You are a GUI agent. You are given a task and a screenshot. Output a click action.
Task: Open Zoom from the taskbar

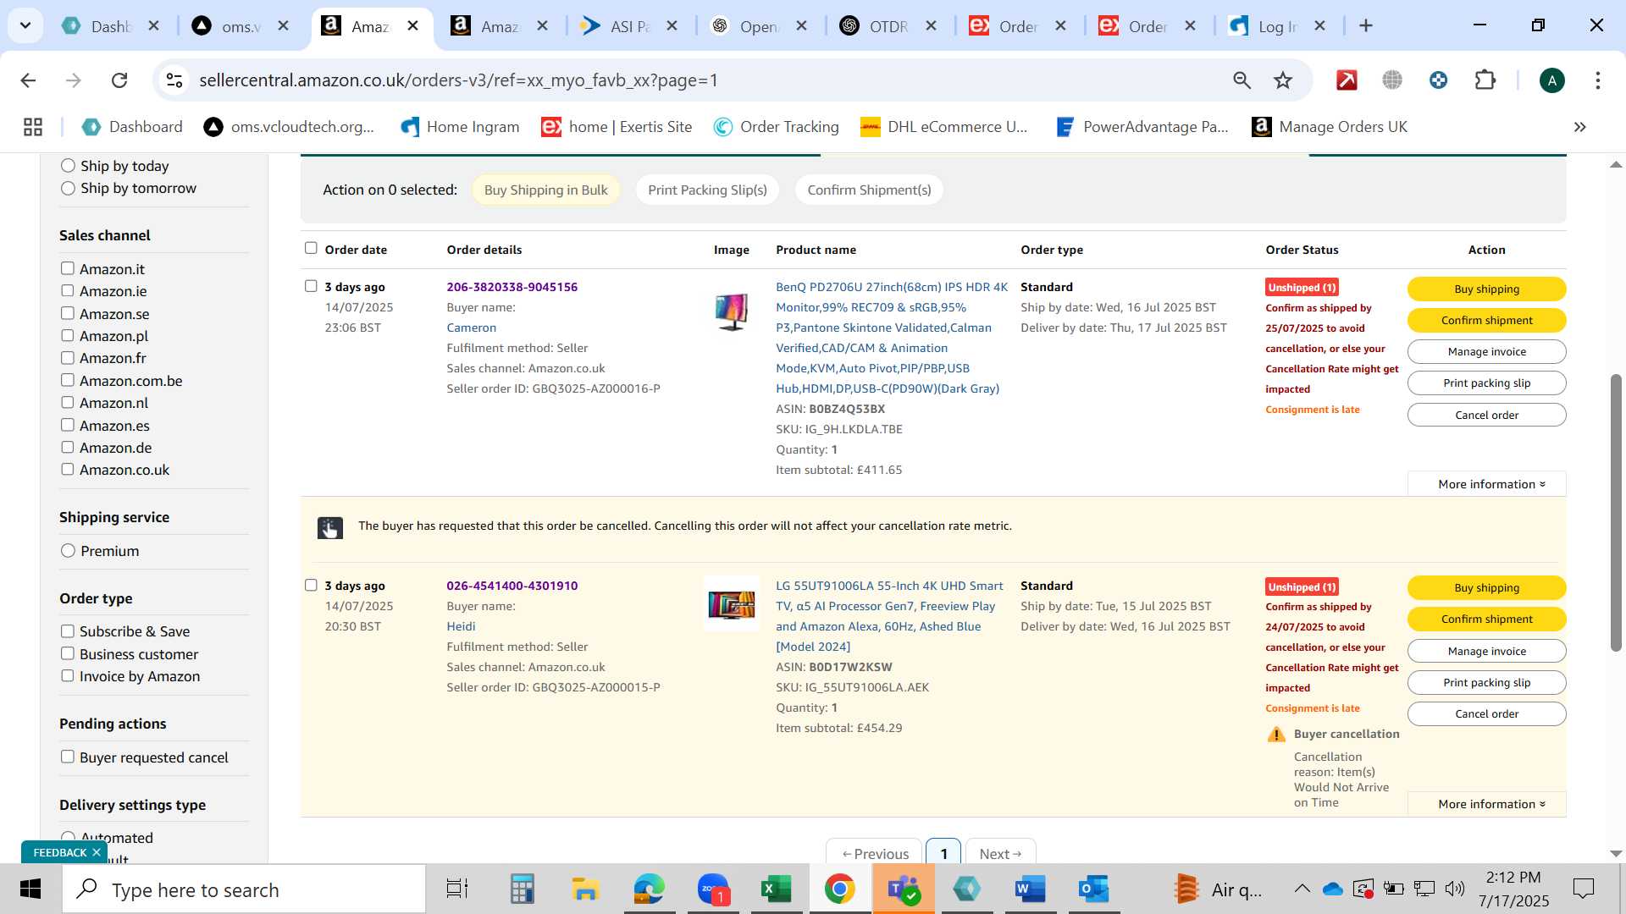713,889
